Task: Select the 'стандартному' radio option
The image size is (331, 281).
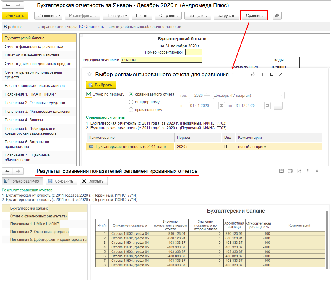Action: [131, 102]
